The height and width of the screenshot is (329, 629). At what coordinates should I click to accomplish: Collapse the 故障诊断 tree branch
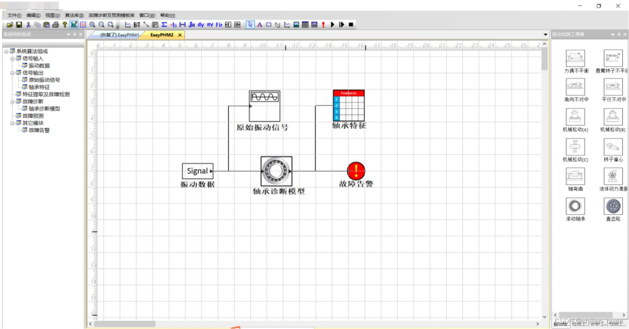coord(13,101)
